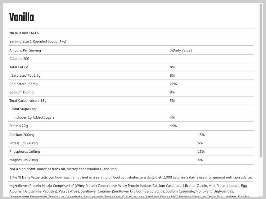
Task: Click the Protein 22g row
Action: point(19,126)
